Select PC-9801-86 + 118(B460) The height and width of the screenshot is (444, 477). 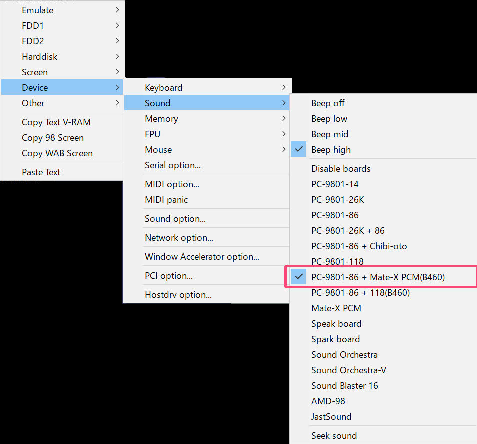click(384, 293)
